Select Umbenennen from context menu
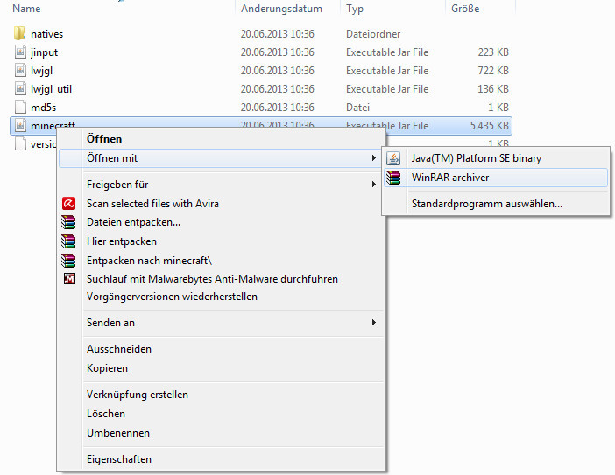The width and height of the screenshot is (615, 475). 118,433
